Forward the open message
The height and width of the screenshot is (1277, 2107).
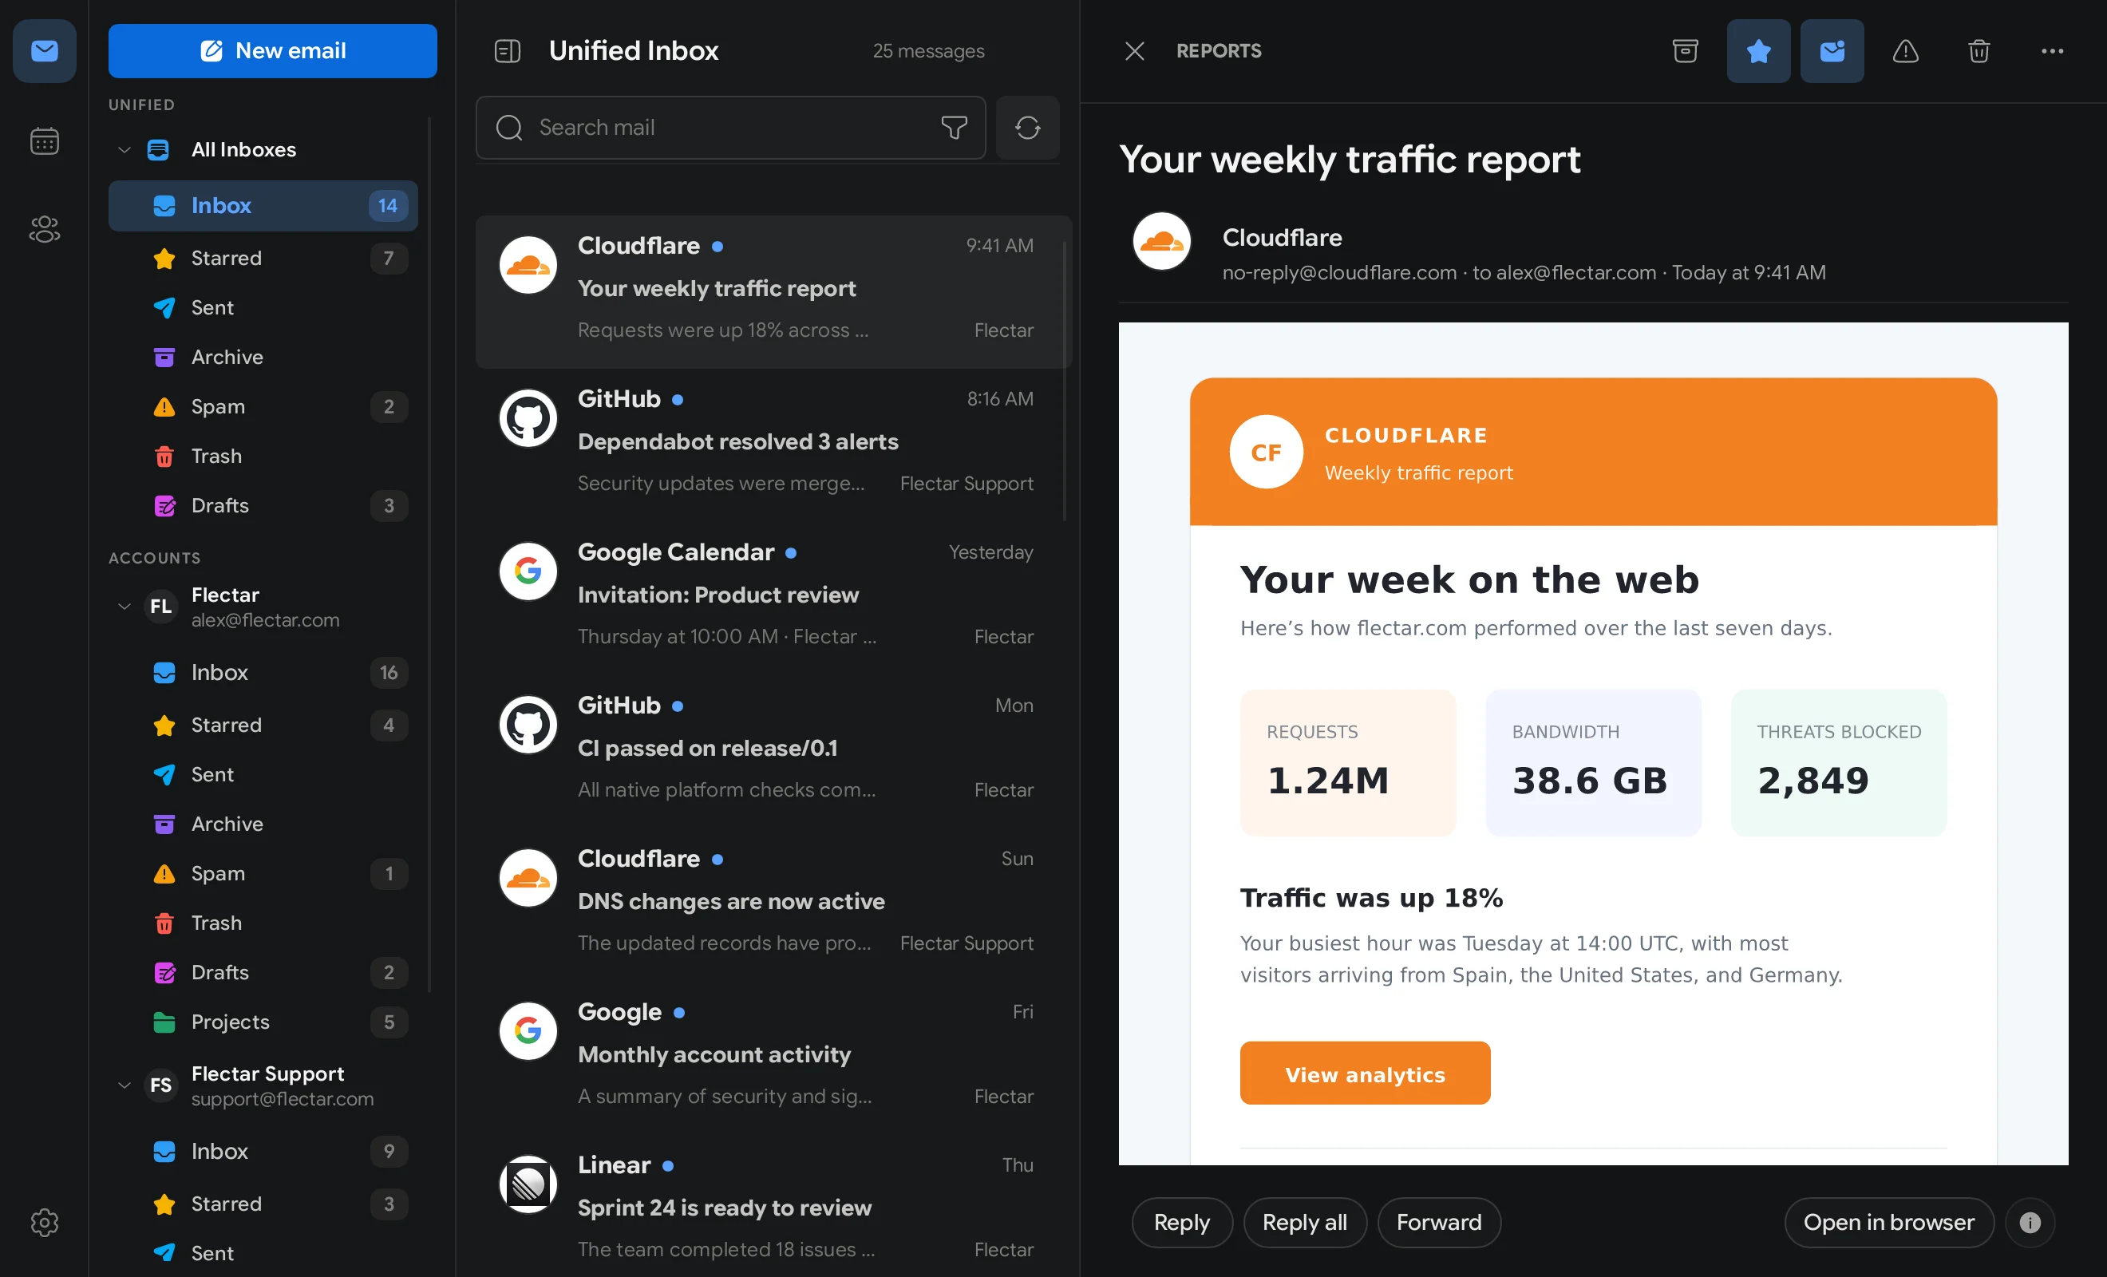[1439, 1222]
